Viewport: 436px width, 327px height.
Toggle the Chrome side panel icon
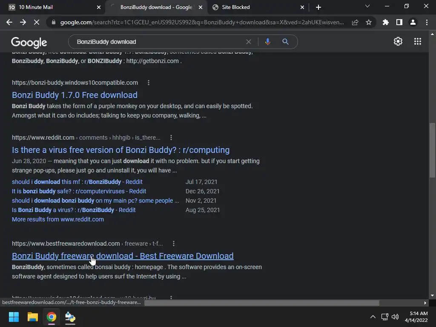click(399, 22)
